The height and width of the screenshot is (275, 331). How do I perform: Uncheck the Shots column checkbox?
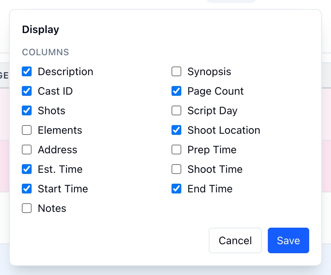click(27, 110)
